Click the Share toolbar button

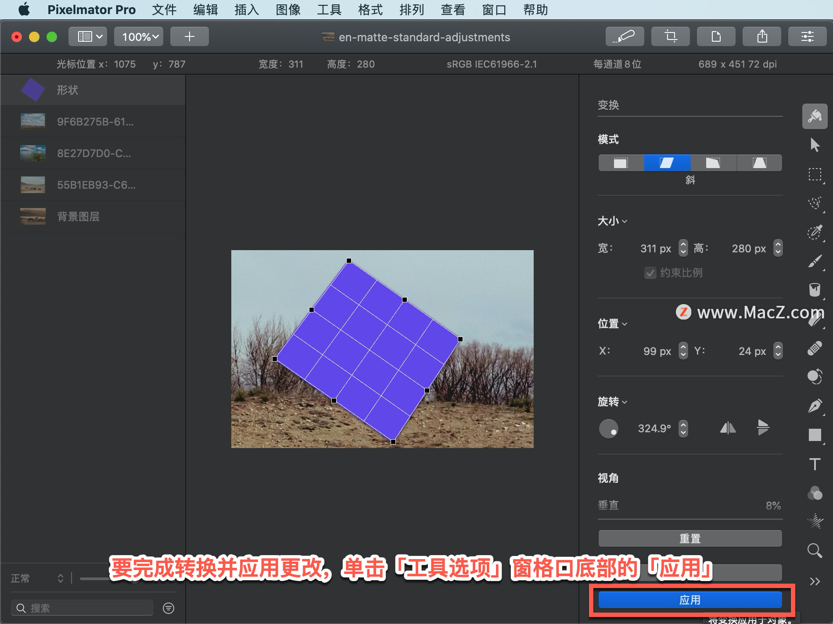tap(762, 36)
